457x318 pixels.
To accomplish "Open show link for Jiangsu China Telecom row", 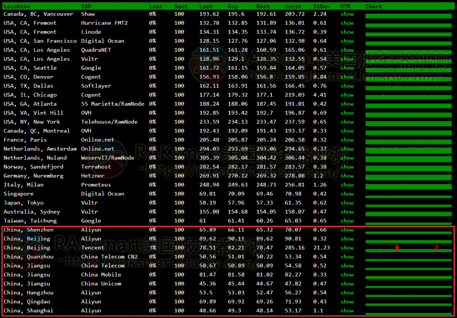I will (347, 265).
